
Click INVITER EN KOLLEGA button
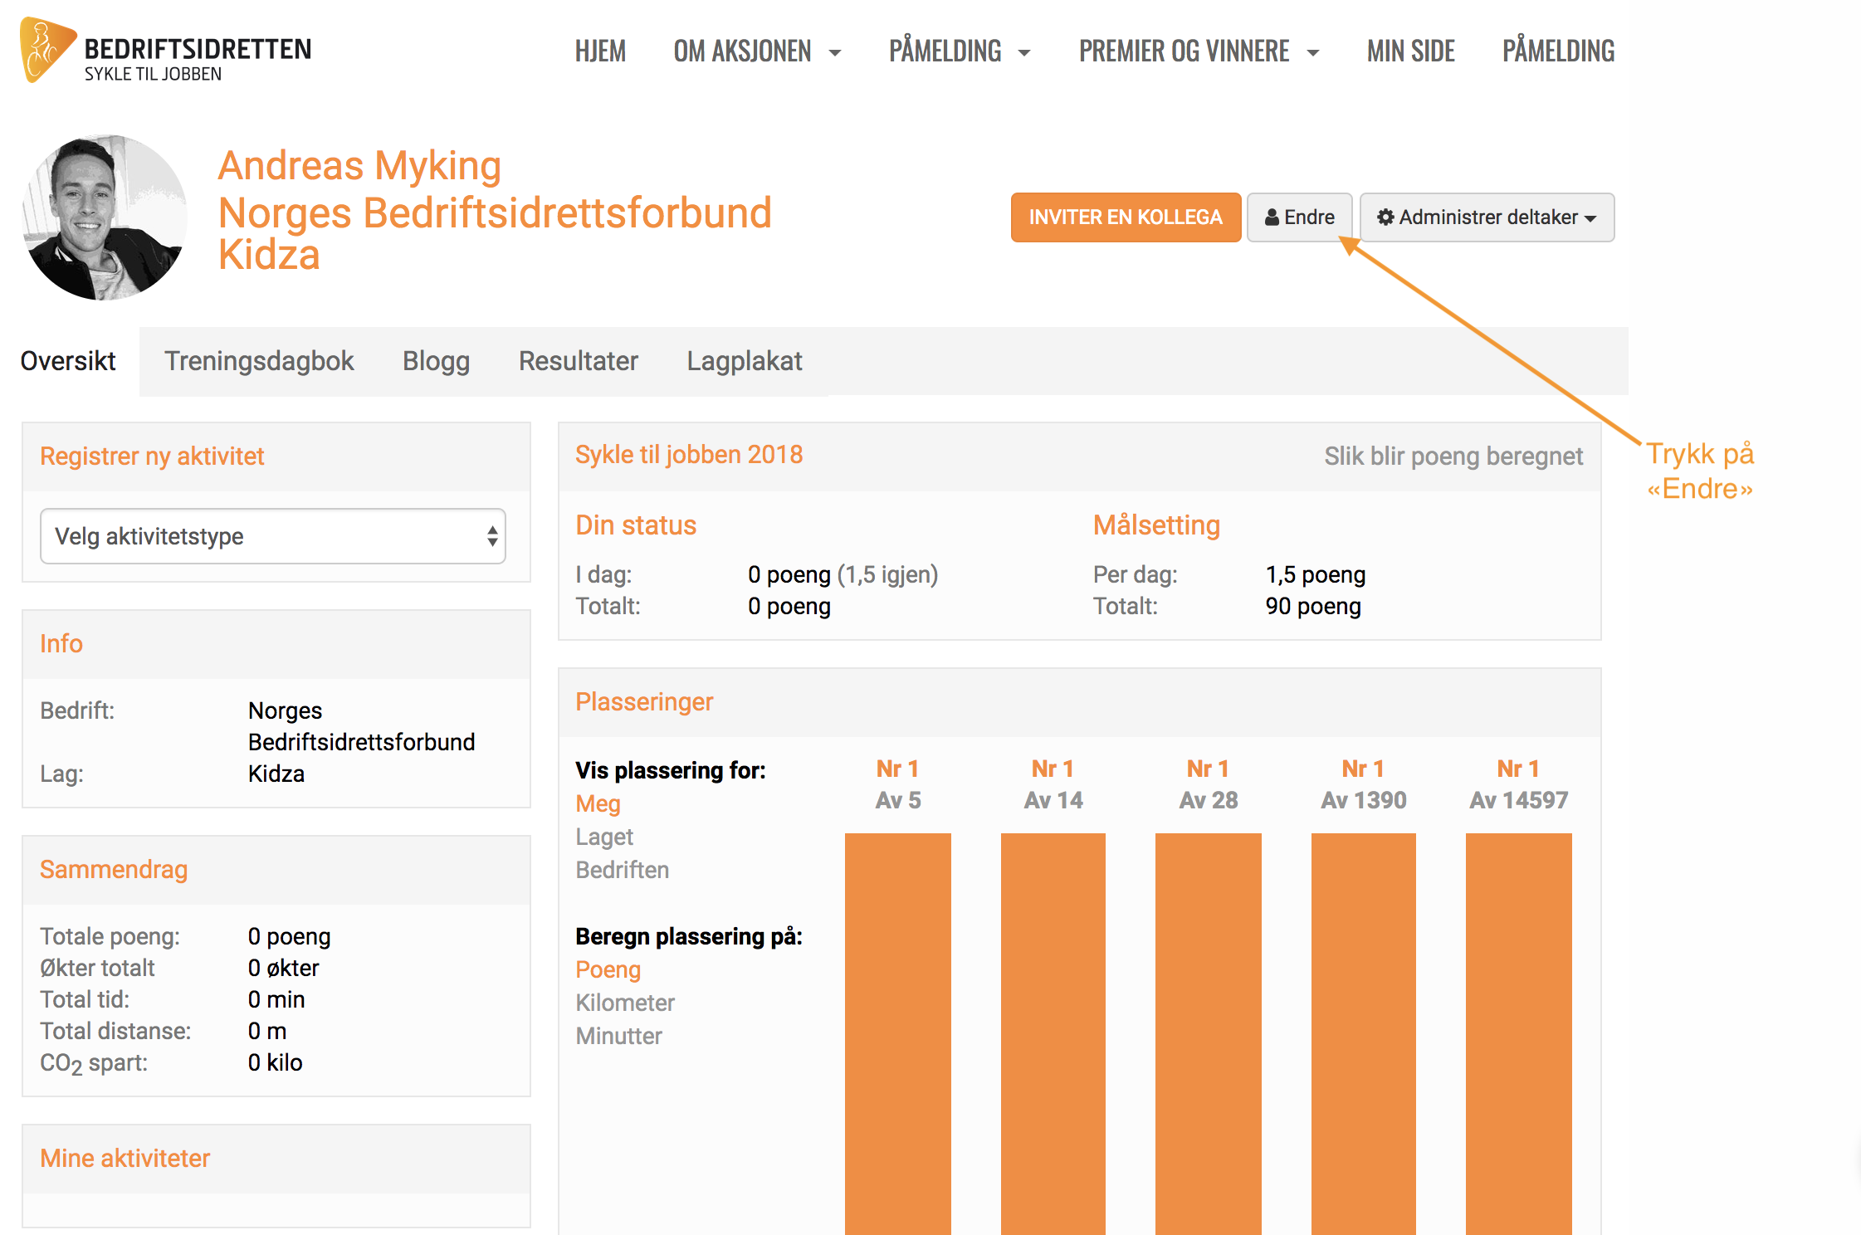[1126, 217]
